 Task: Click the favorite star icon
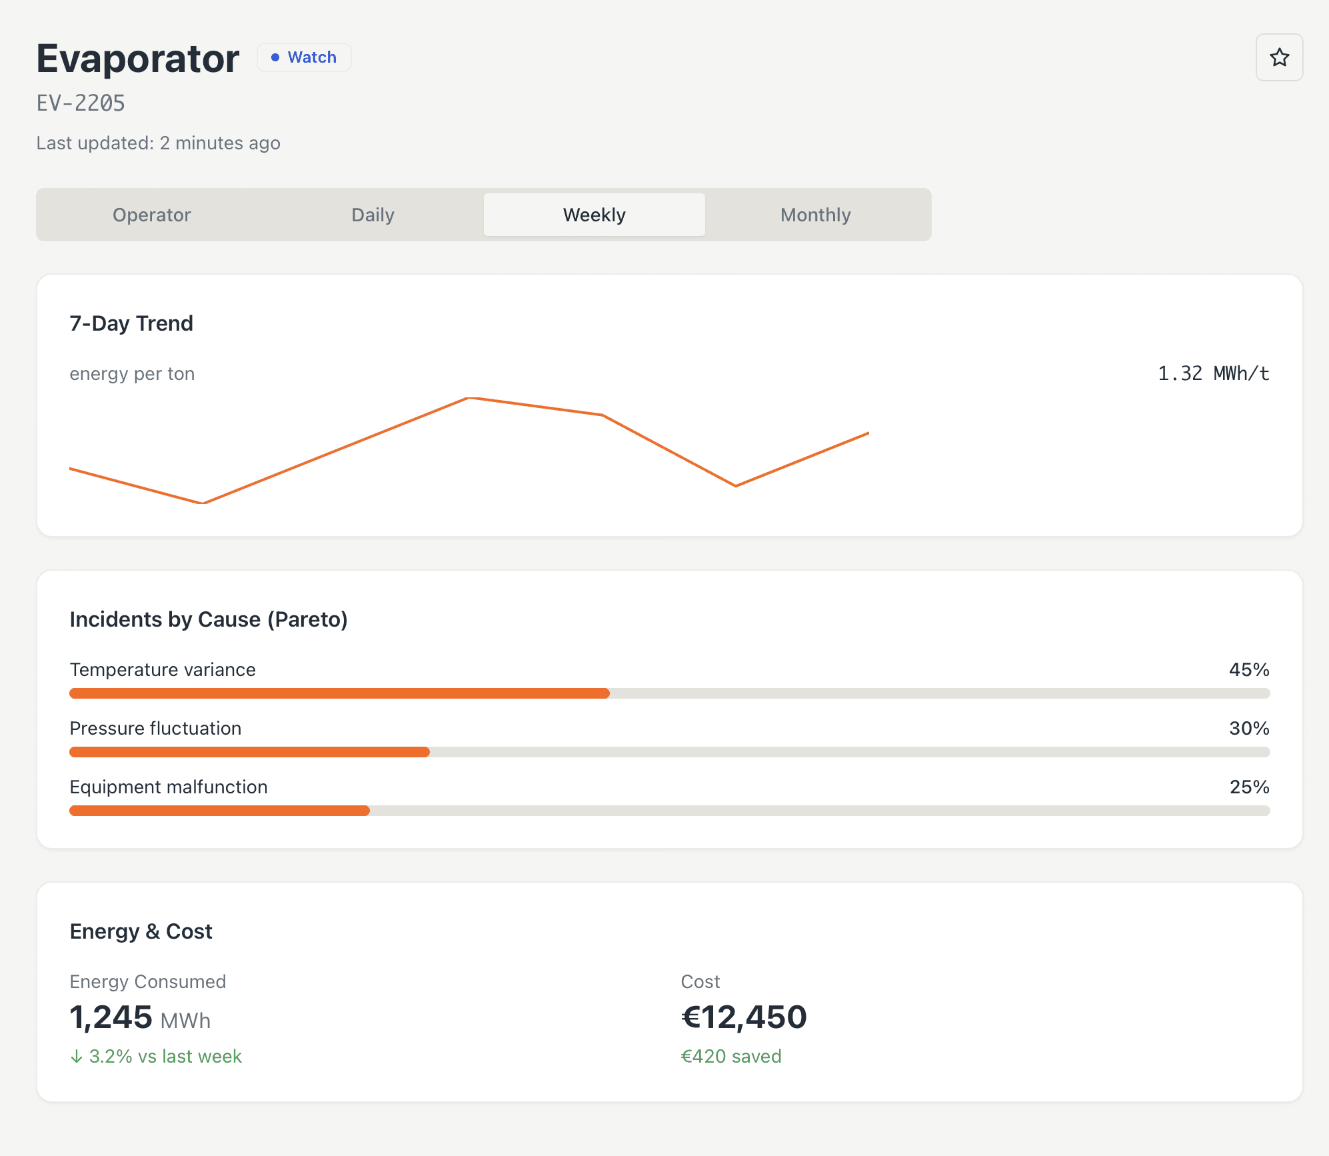pos(1279,57)
